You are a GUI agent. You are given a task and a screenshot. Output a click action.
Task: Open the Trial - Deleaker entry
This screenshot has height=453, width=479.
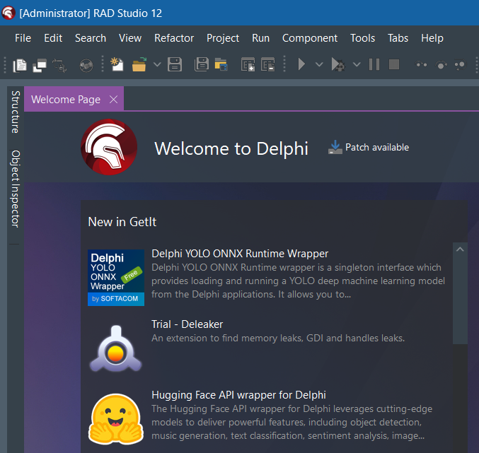coord(187,324)
